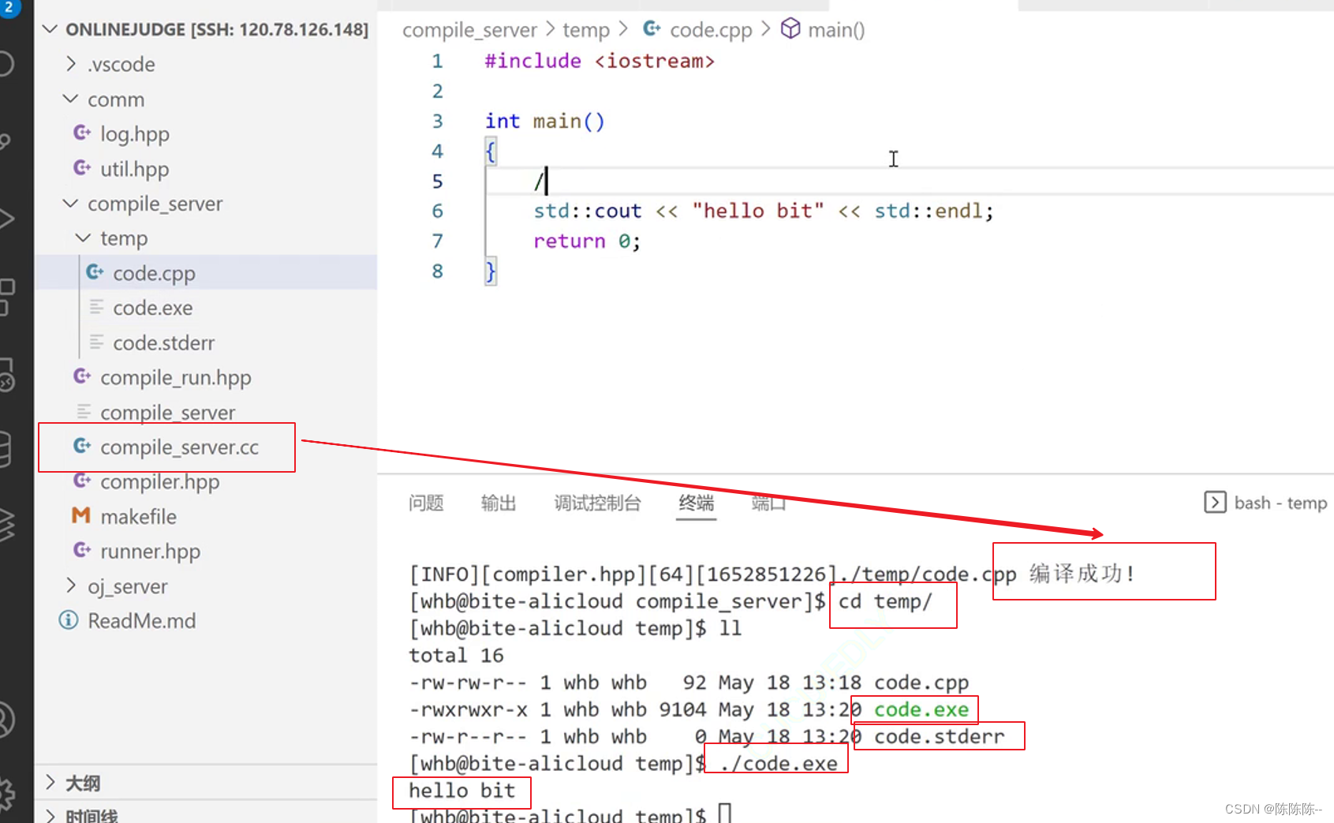The width and height of the screenshot is (1334, 823).
Task: Click the M icon beside makefile
Action: click(80, 516)
